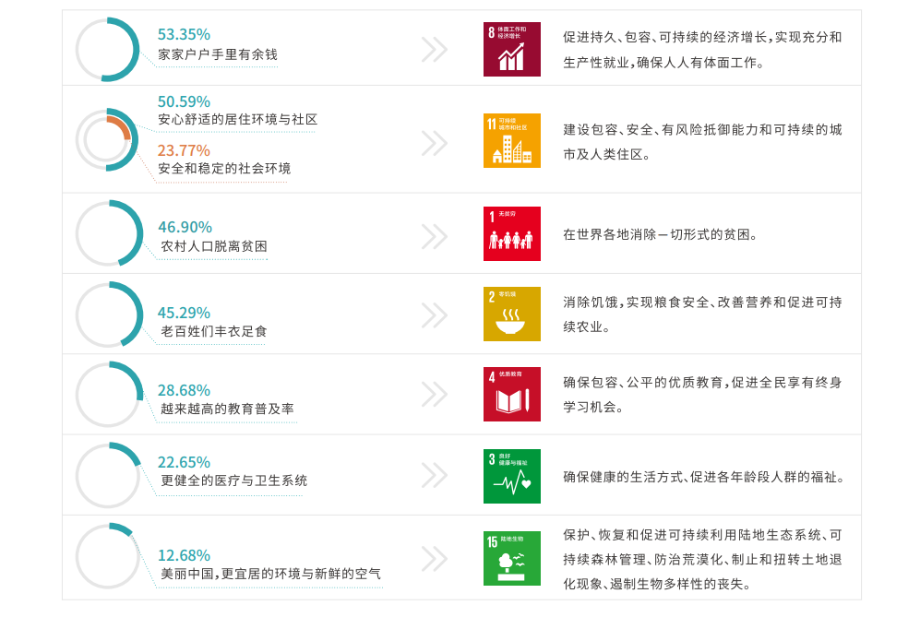Click the label 越来越高的教育普及率
Viewport: 920px width, 617px height.
(x=228, y=409)
